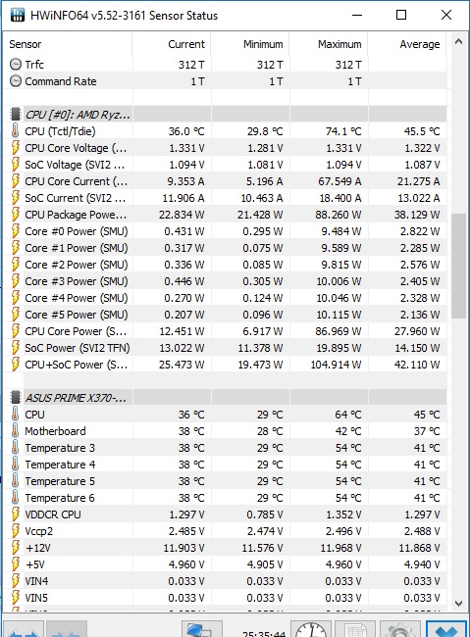Close sensors with the blue X button
This screenshot has width=470, height=637.
pos(445,630)
